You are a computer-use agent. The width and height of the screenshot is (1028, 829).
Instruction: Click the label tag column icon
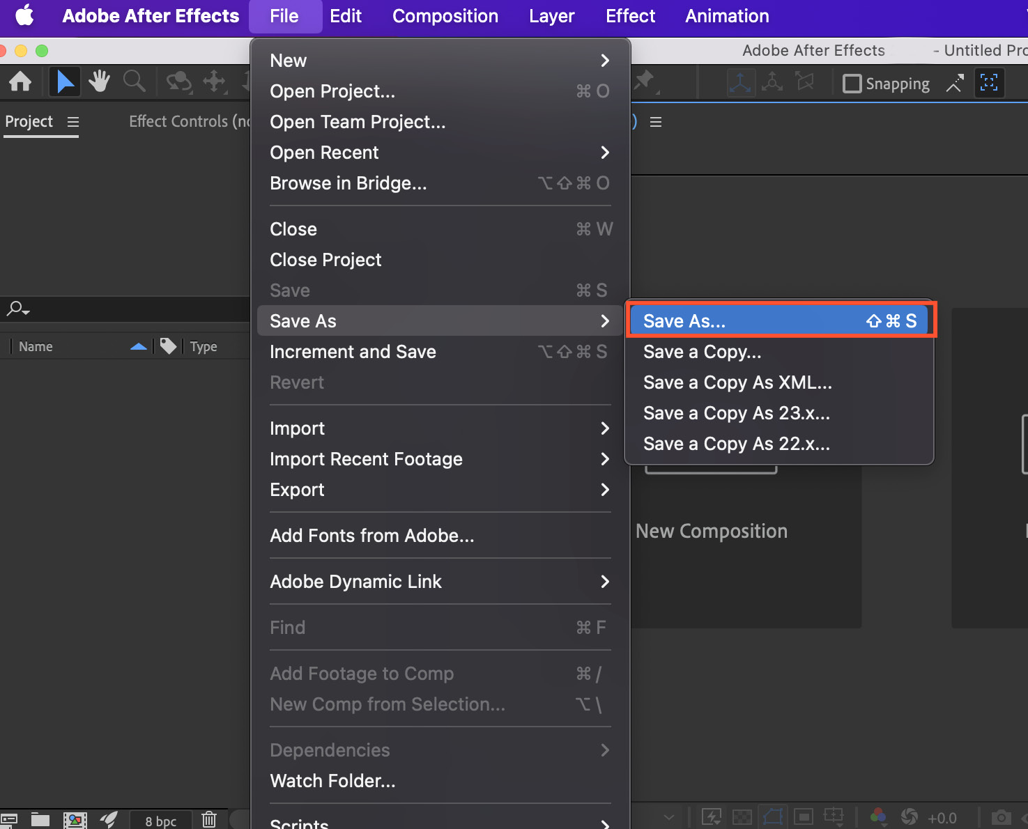[168, 346]
